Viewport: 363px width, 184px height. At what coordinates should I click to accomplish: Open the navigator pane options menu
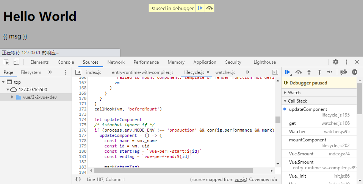tap(66, 72)
